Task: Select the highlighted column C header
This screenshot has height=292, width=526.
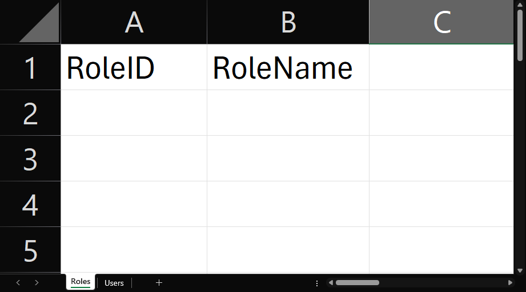Action: (441, 22)
